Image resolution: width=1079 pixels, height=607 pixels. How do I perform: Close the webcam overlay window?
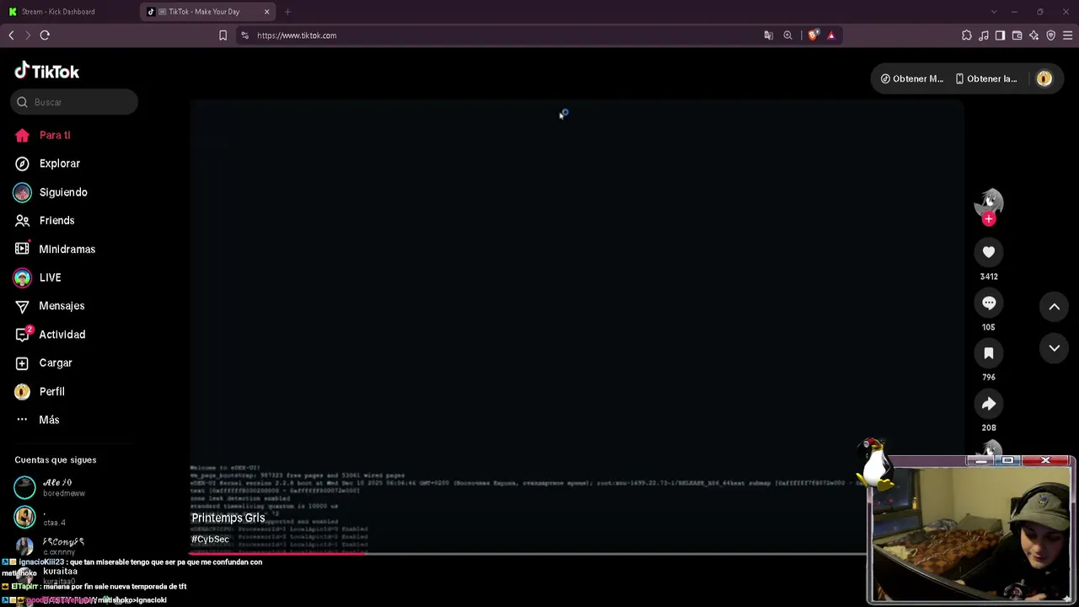pyautogui.click(x=1045, y=460)
